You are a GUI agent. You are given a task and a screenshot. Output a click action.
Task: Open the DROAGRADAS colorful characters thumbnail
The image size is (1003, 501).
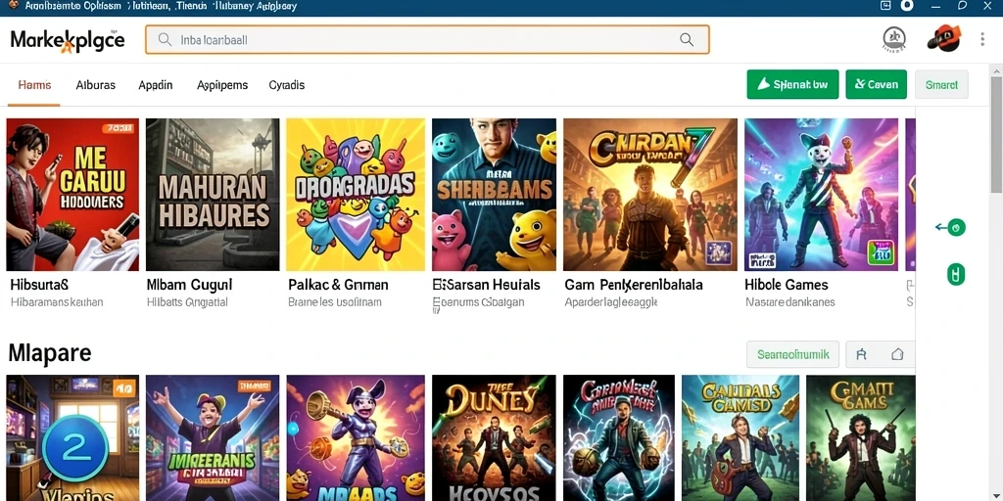coord(355,195)
